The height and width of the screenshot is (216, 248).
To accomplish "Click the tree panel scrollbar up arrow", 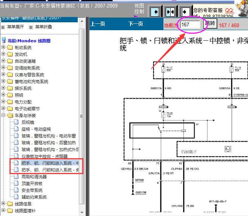I will pos(82,21).
